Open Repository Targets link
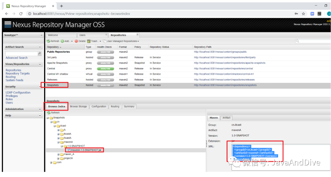Screen dimensions: 331x177 (x=17, y=73)
